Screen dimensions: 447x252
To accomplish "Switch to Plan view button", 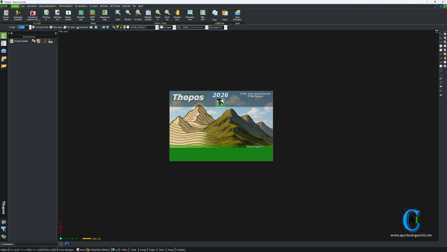I will 56,28.
